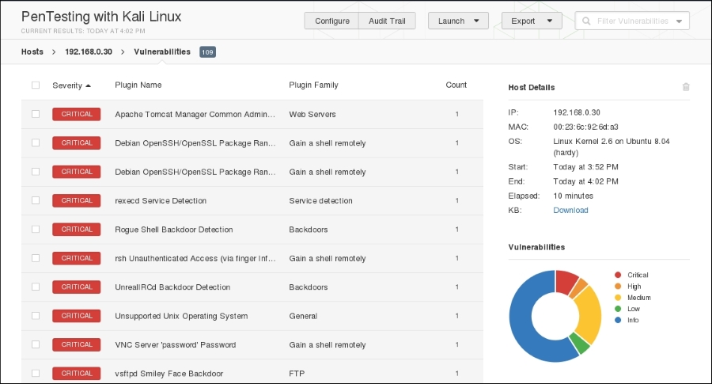
Task: Expand the Export dropdown menu
Action: (x=532, y=21)
